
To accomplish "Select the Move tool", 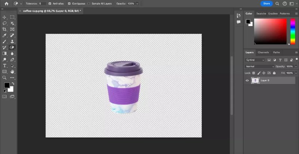I will click(4, 17).
